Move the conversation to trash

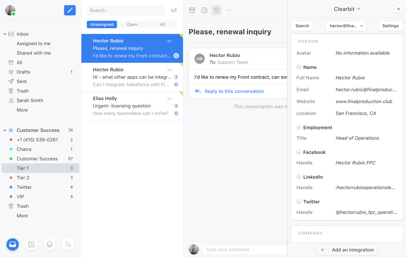[x=217, y=10]
